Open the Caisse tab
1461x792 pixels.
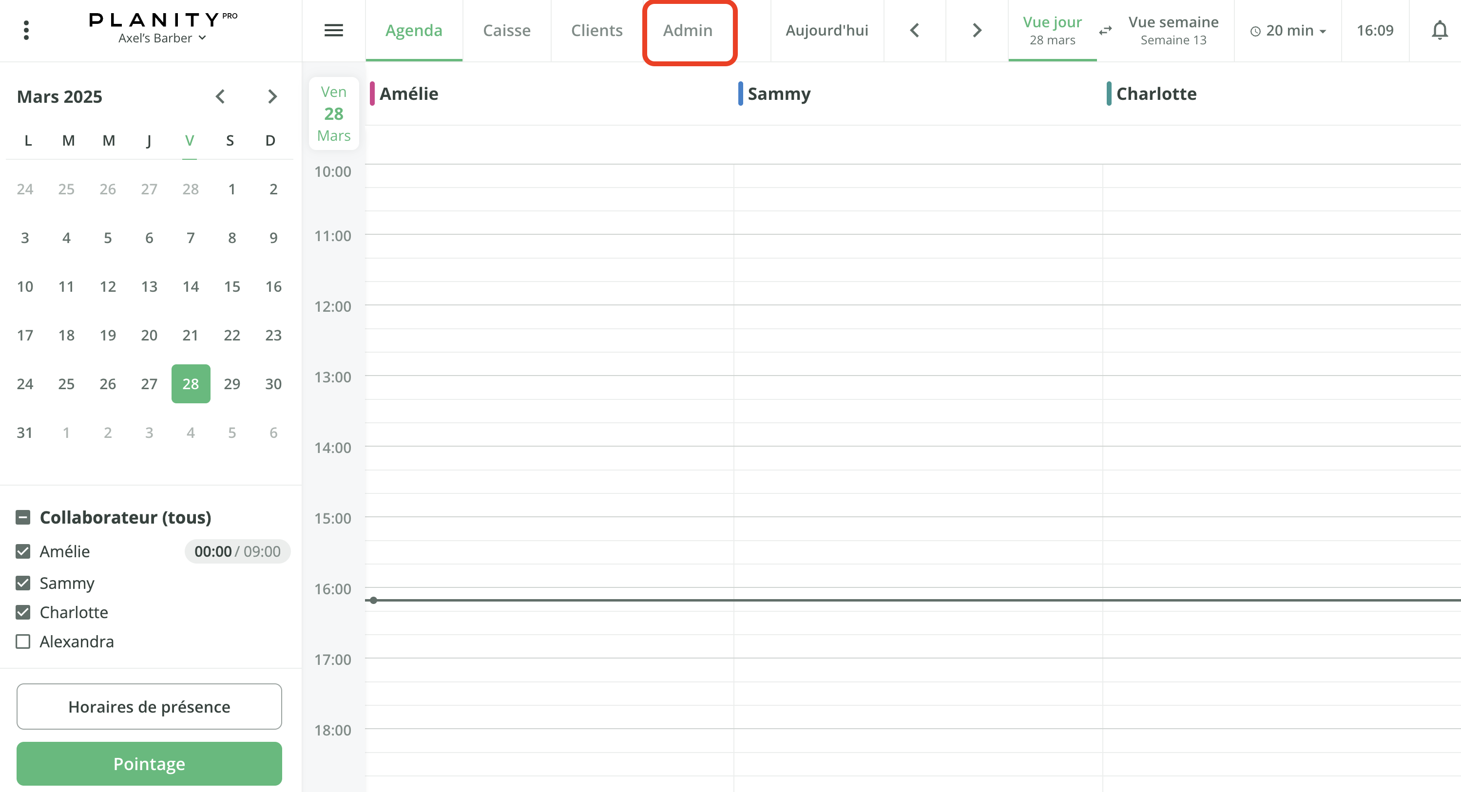coord(506,30)
